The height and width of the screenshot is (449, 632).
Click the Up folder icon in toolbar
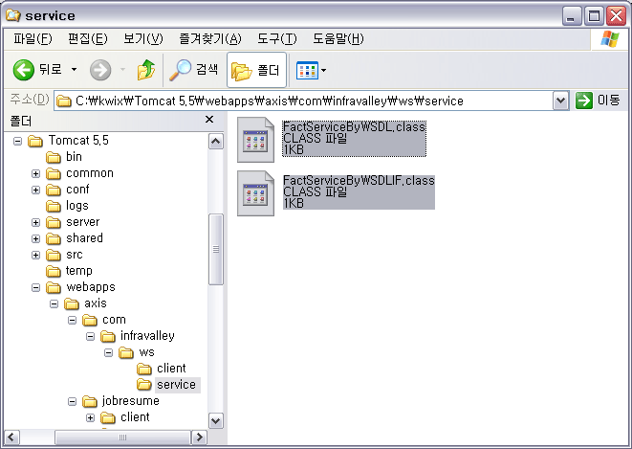click(x=145, y=70)
